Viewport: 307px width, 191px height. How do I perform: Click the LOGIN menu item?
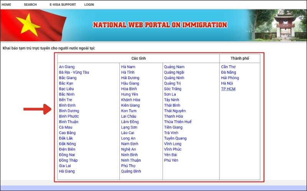[x=89, y=5]
